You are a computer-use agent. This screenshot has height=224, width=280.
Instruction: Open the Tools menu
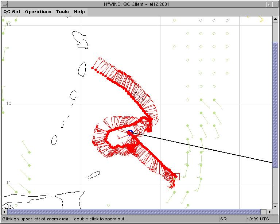pos(62,12)
